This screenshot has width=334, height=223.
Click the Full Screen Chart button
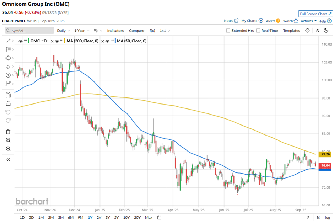315,14
